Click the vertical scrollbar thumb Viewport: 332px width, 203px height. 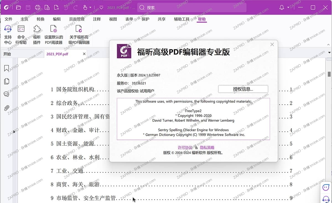click(329, 74)
